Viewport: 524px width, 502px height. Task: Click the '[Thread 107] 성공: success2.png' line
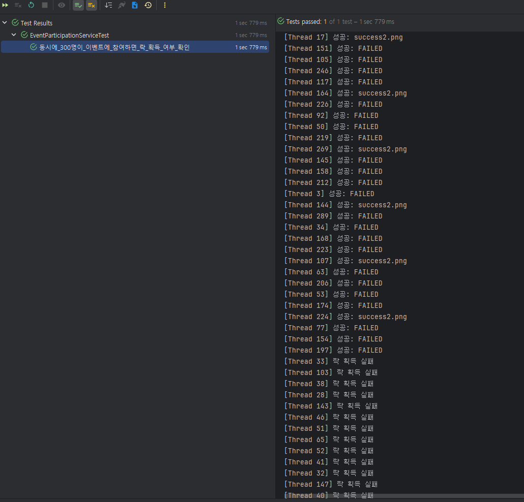click(345, 261)
